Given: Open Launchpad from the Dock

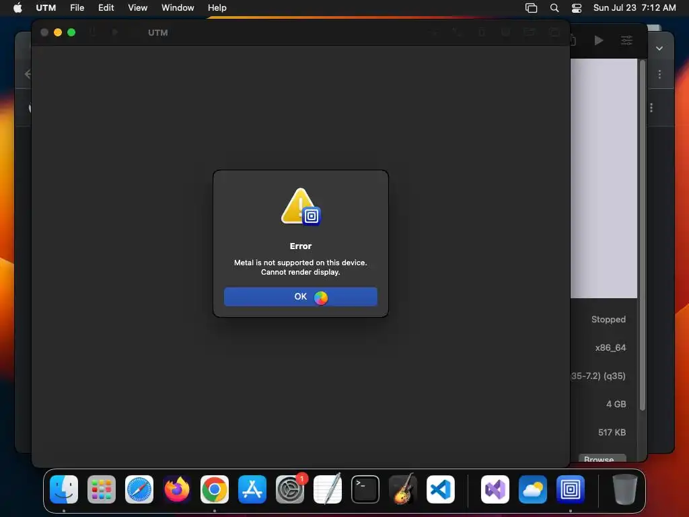Looking at the screenshot, I should (102, 489).
